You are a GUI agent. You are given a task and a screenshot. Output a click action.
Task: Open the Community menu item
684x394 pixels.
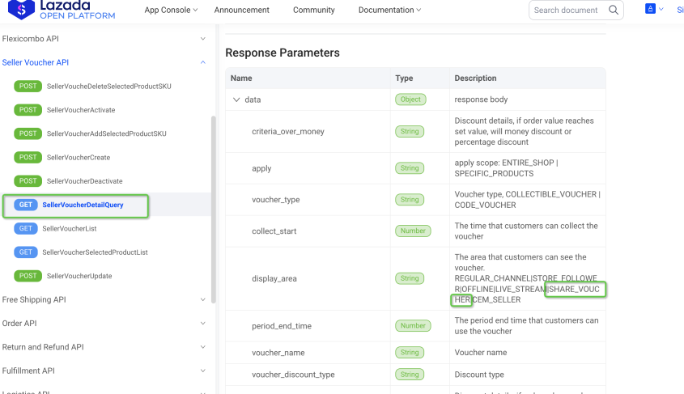[313, 11]
